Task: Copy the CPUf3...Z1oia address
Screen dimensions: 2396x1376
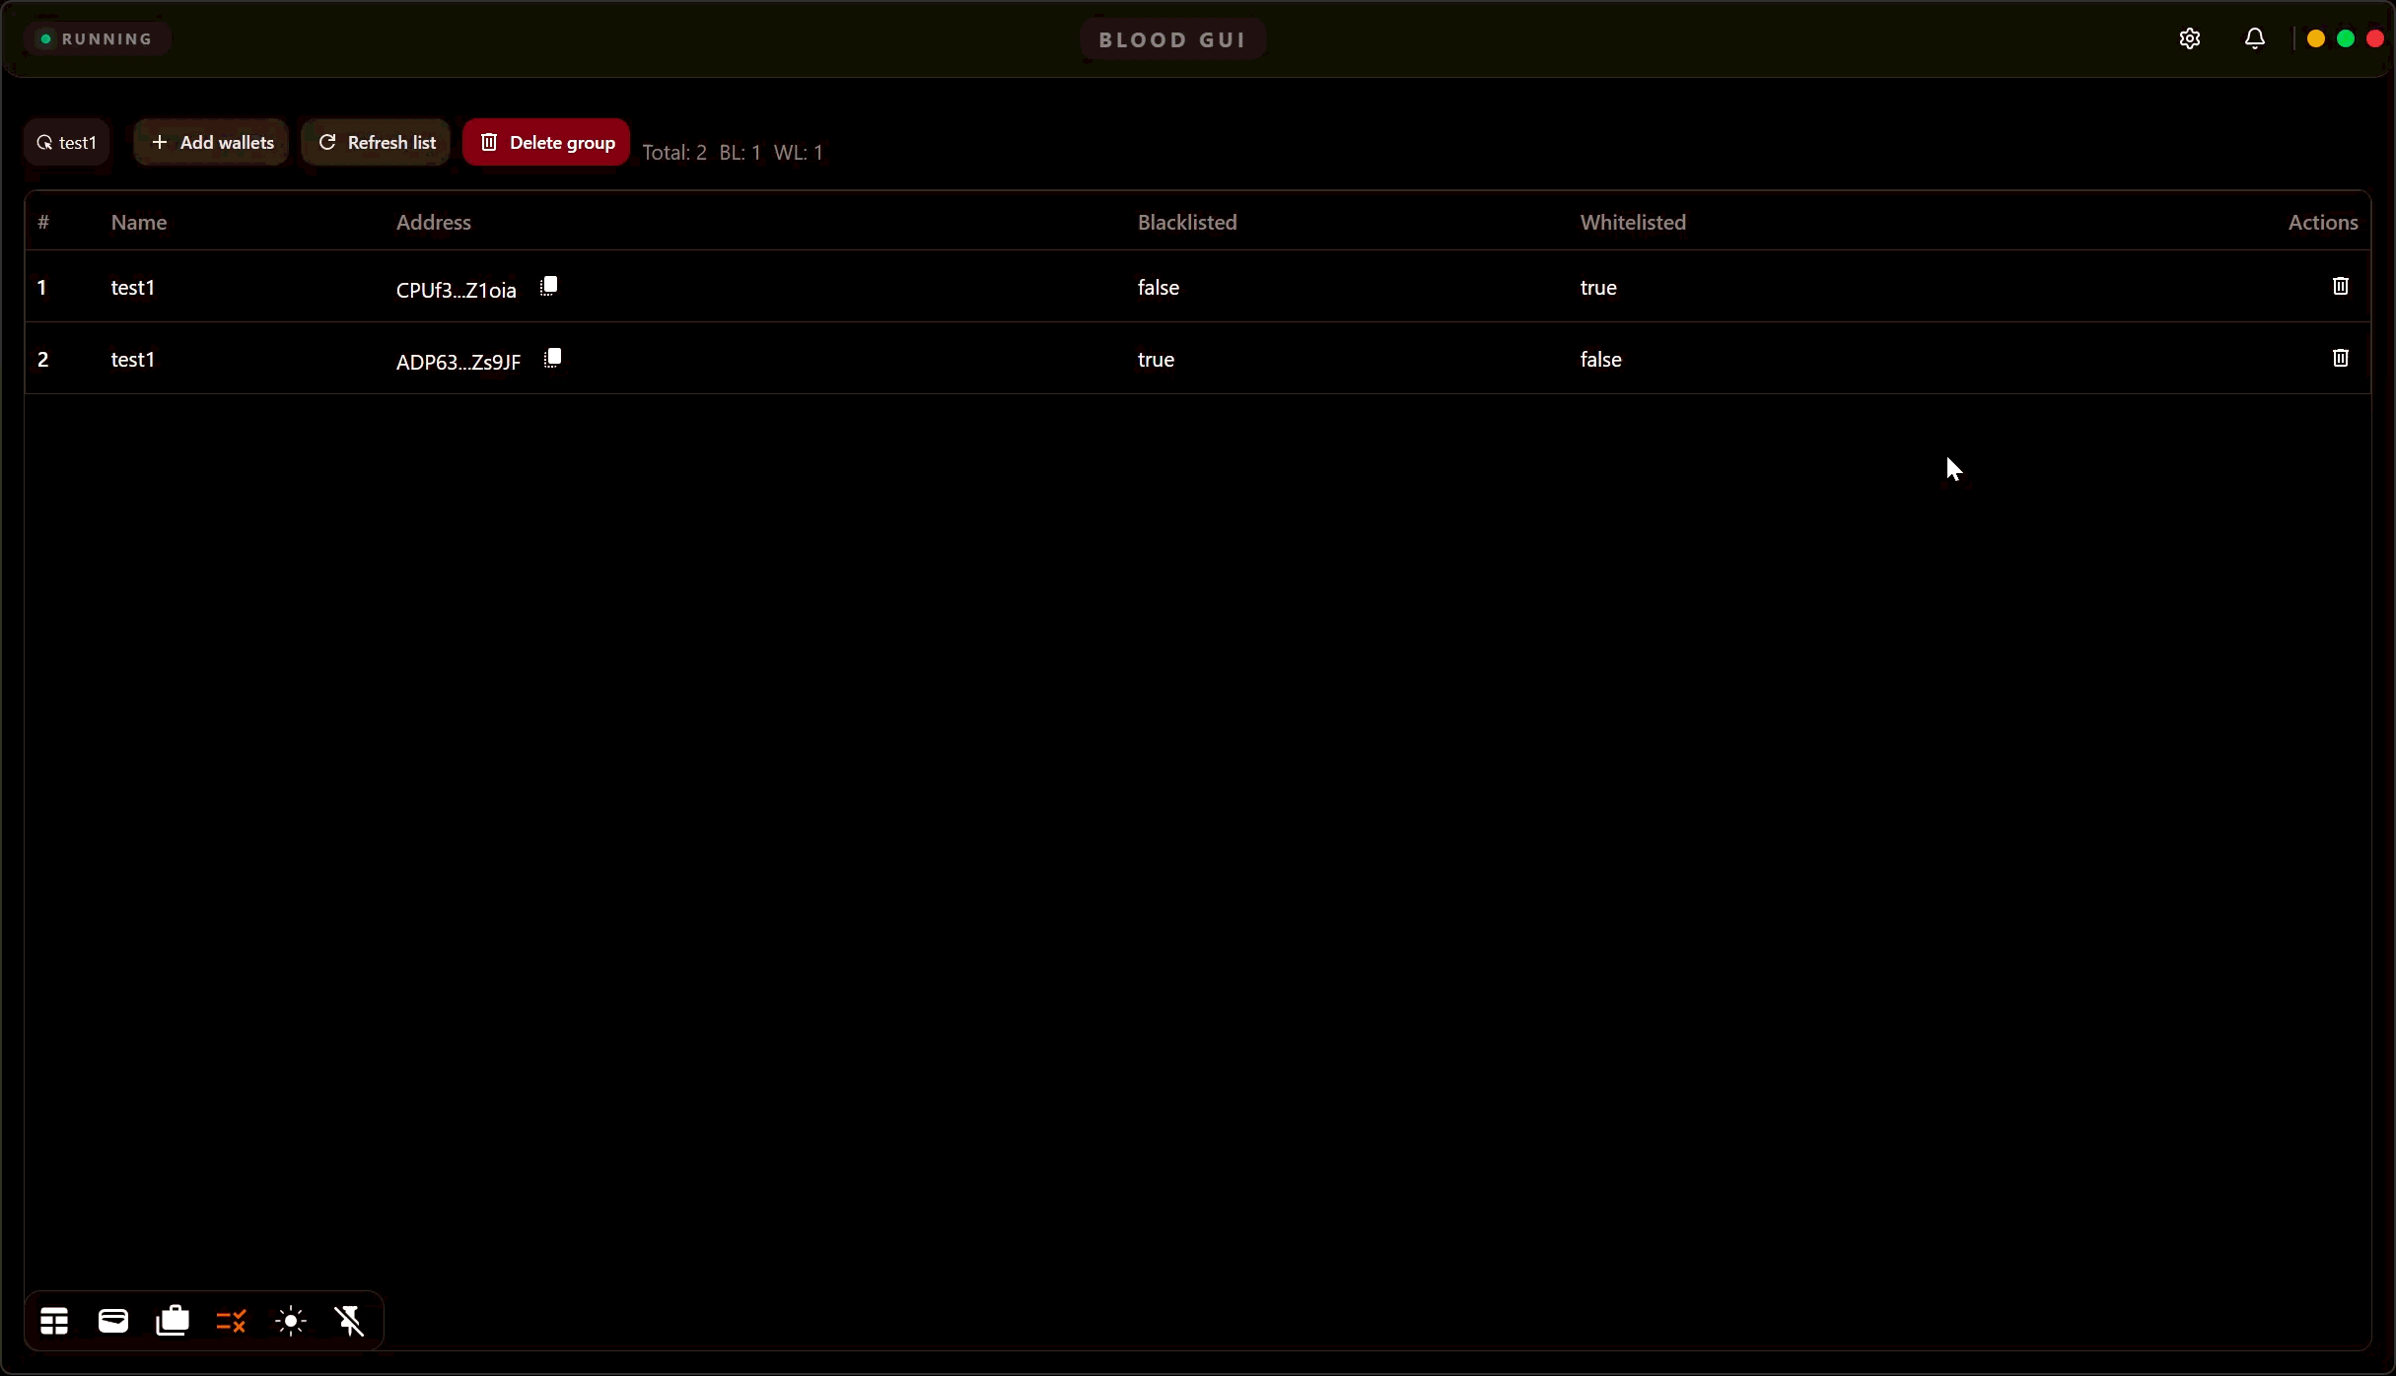Action: pyautogui.click(x=549, y=286)
